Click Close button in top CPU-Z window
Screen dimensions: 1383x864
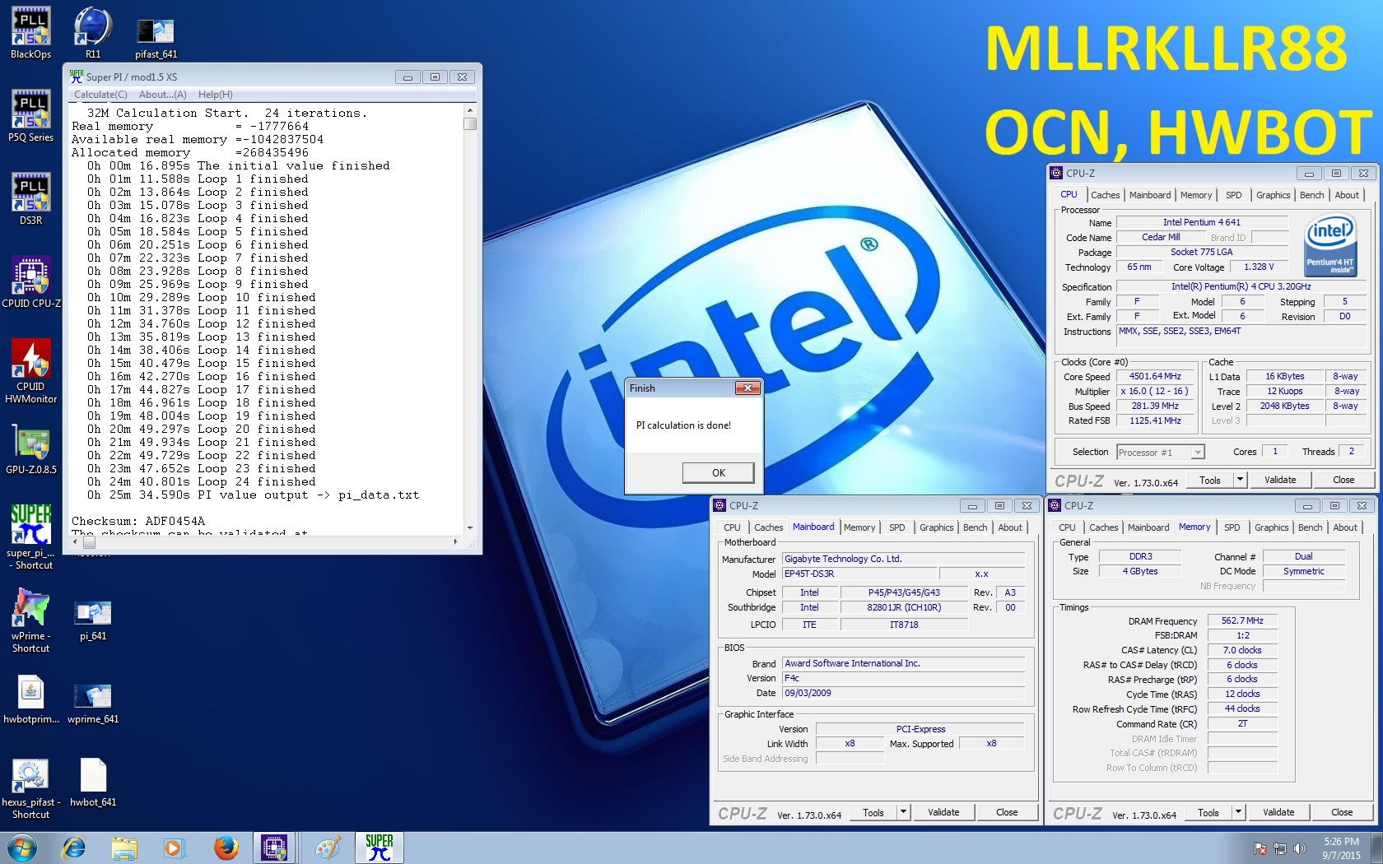pos(1343,480)
